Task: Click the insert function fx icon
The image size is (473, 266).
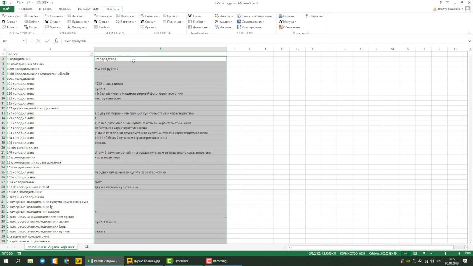Action: click(56, 41)
